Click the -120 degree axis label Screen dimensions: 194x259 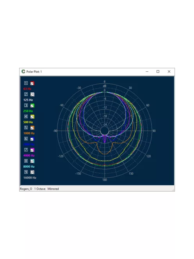(61, 156)
